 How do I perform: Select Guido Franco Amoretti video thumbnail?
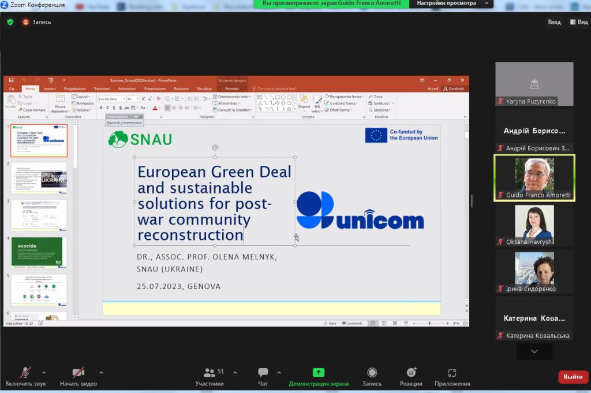coord(534,177)
